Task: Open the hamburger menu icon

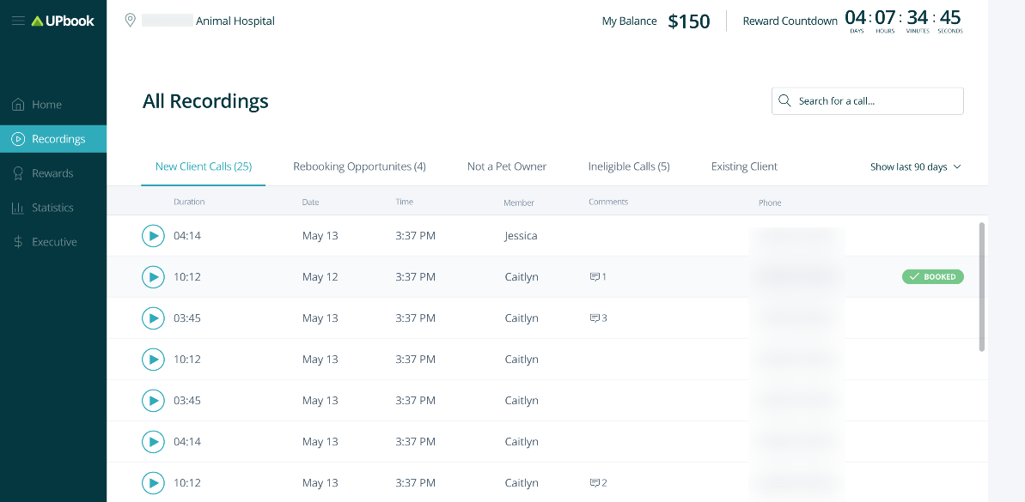Action: click(x=17, y=21)
